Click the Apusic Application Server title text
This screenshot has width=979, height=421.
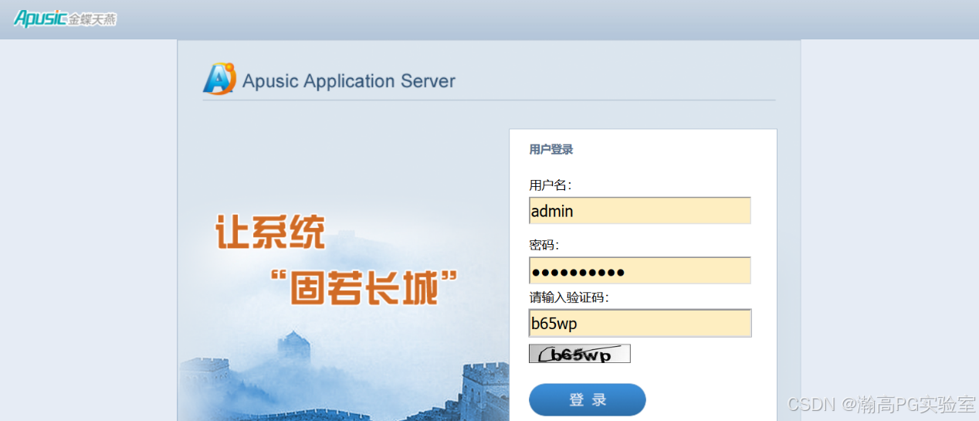[x=349, y=81]
